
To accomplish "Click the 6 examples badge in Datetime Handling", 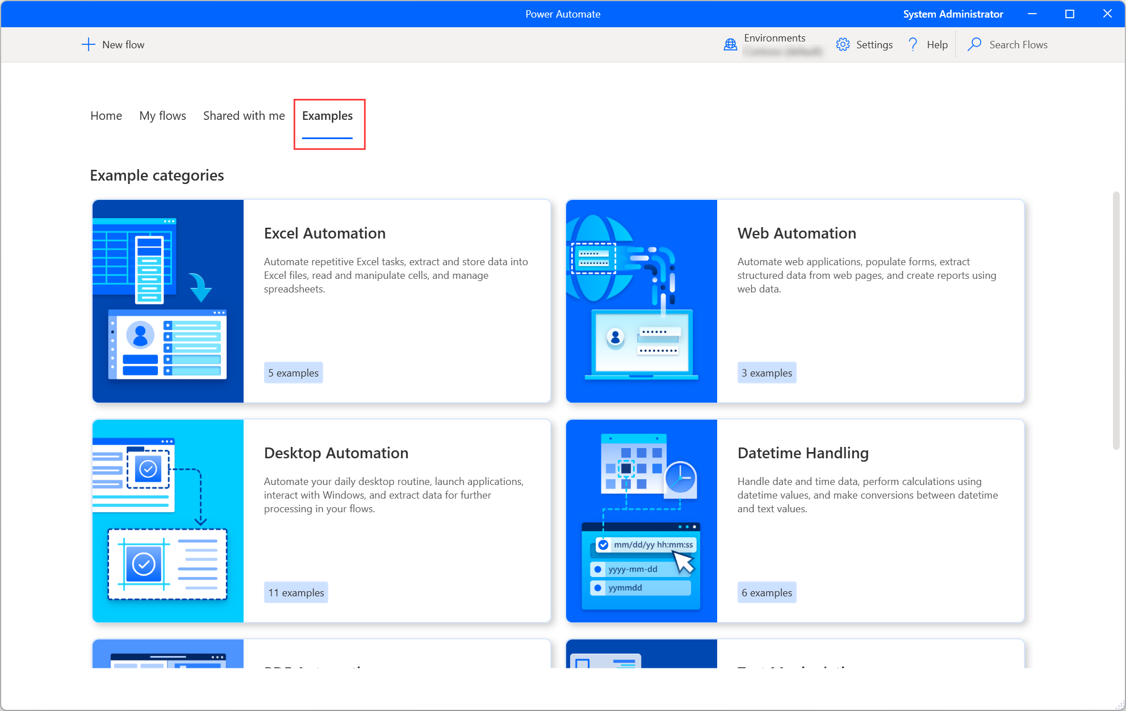I will 765,591.
